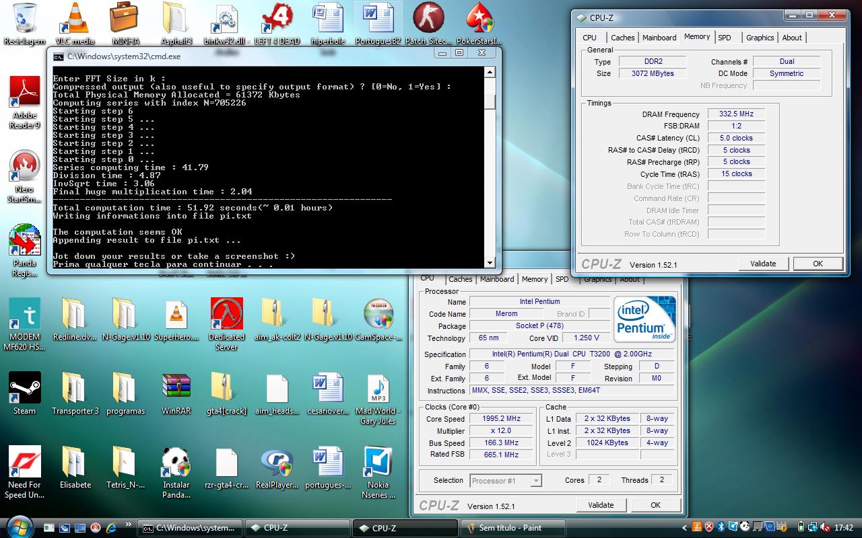
Task: Open Caches tab in top CPU-Z window
Action: 622,38
